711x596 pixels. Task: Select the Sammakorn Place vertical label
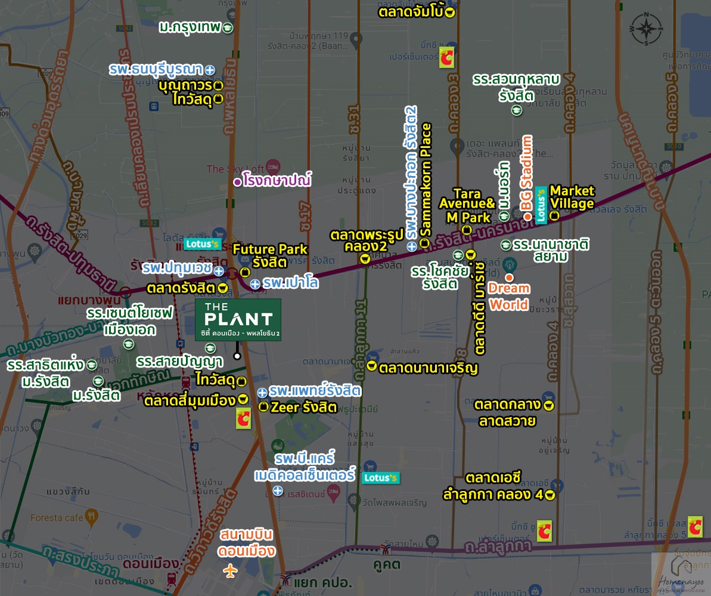pyautogui.click(x=426, y=180)
